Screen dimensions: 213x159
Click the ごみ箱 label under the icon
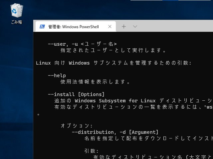17,22
